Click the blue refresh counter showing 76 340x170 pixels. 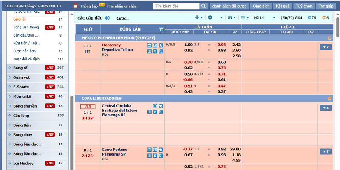click(x=312, y=18)
